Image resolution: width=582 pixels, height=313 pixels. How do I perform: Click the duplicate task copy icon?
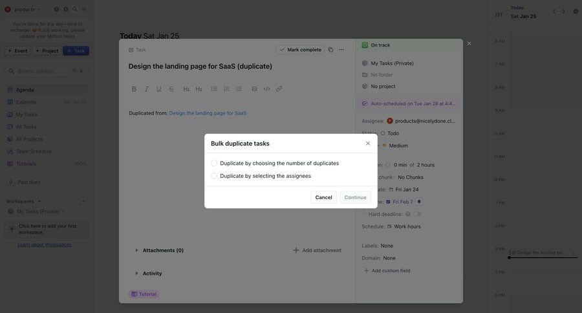pyautogui.click(x=330, y=49)
